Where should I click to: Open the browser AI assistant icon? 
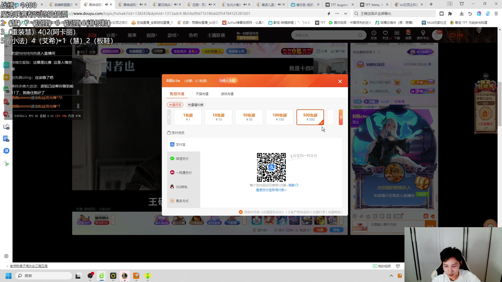[x=479, y=14]
